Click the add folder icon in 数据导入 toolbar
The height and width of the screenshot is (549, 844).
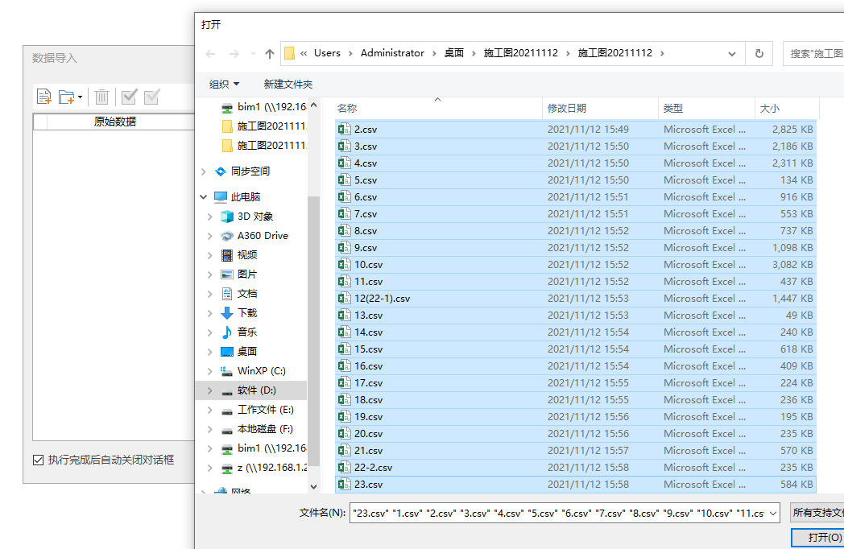67,96
